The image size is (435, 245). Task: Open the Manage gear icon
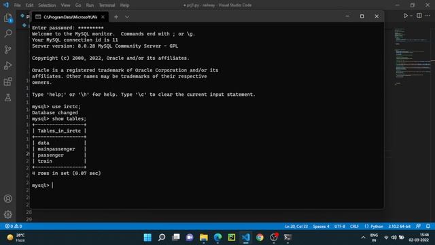(8, 214)
